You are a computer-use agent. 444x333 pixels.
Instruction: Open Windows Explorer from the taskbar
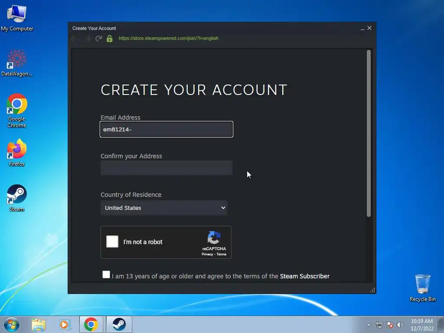click(x=39, y=325)
